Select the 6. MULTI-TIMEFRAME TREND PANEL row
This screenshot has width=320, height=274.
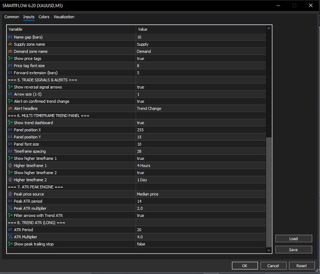[x=136, y=116]
